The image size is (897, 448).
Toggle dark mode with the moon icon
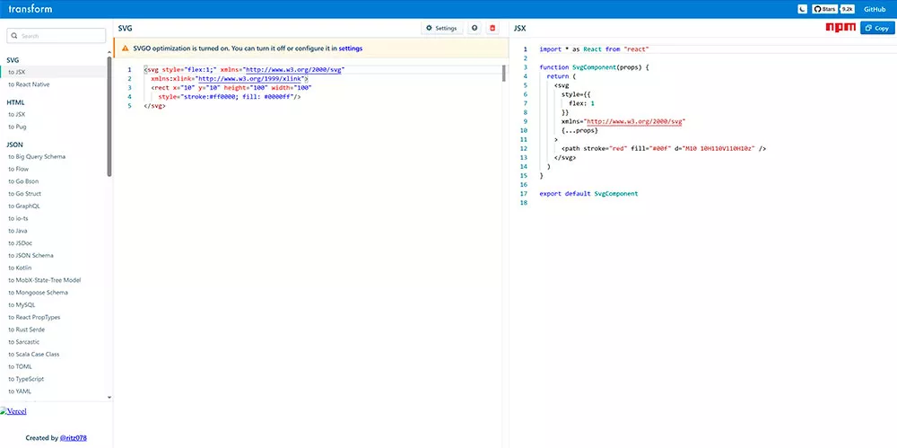coord(803,9)
